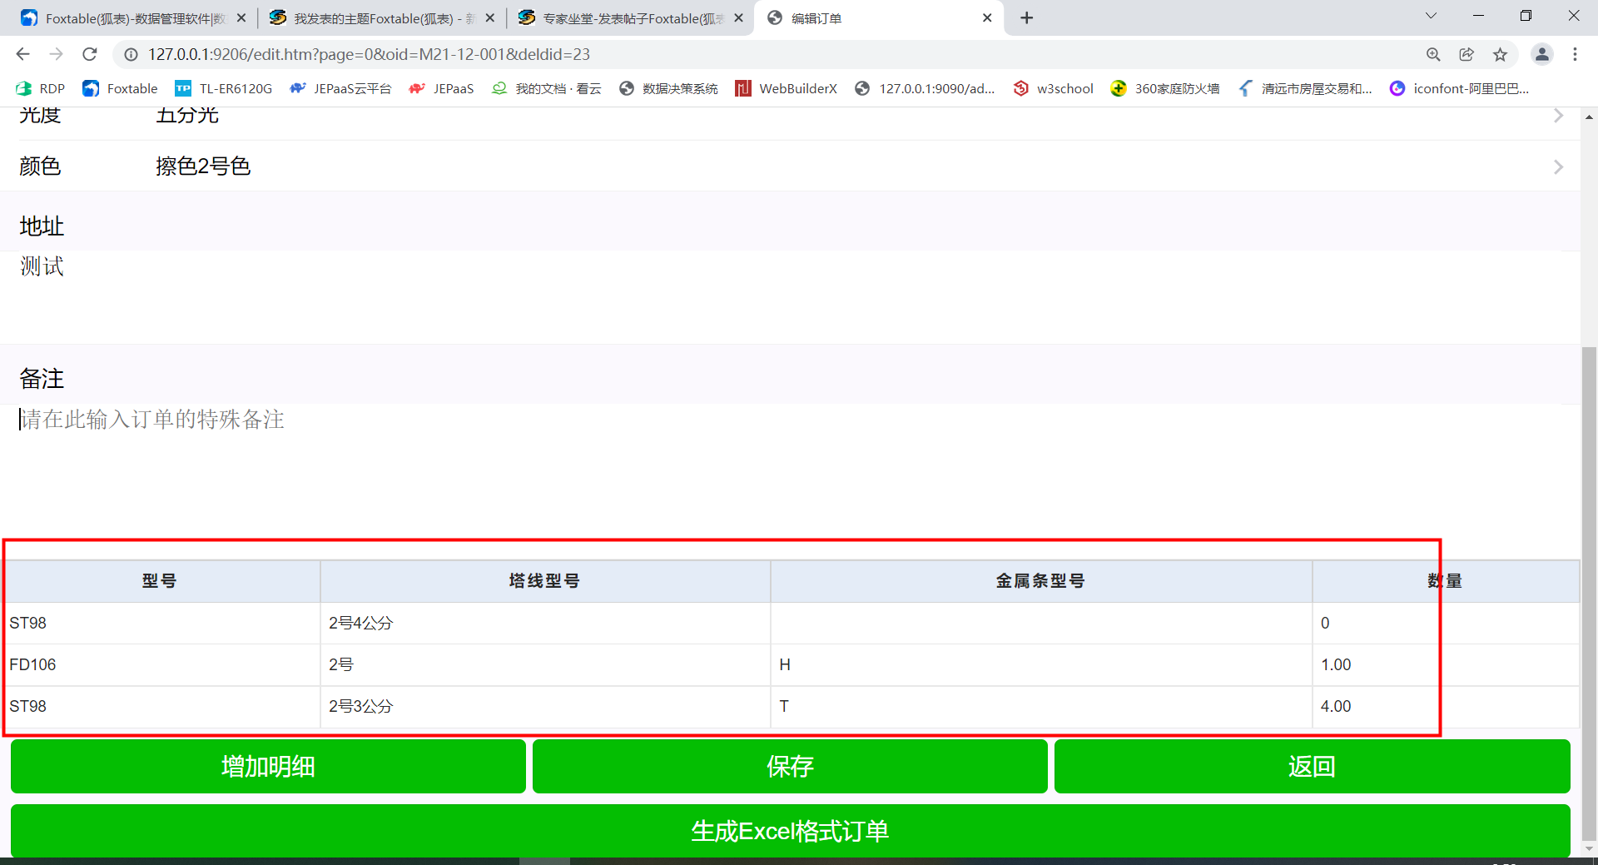Click the 型号 column header
The image size is (1598, 865).
pyautogui.click(x=159, y=581)
